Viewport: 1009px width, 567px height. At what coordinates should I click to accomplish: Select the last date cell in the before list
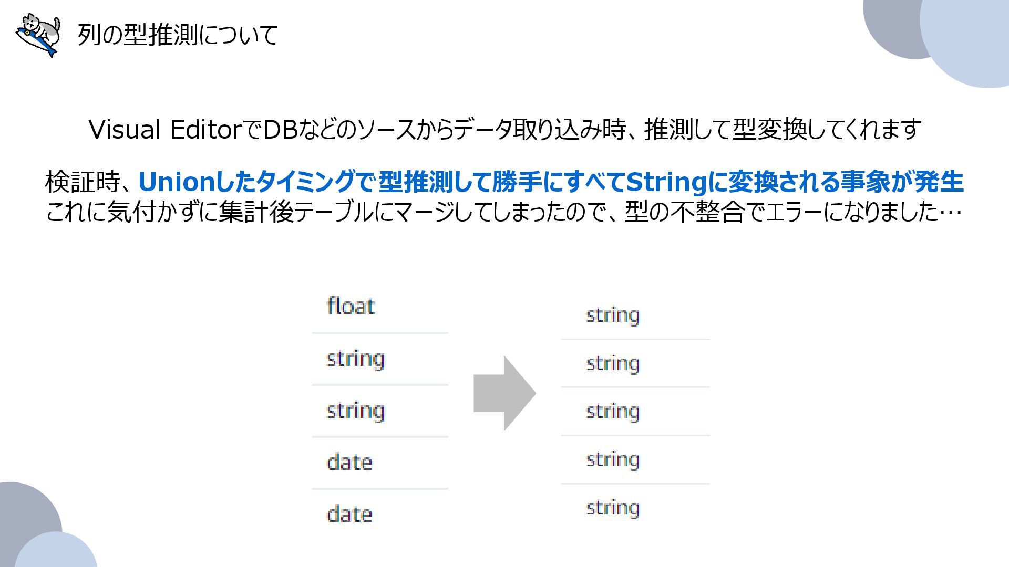349,514
